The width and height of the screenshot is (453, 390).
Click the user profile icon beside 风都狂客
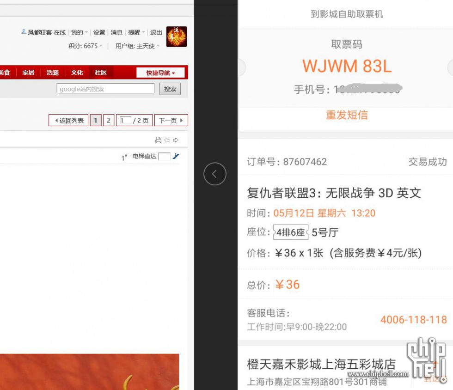[24, 32]
